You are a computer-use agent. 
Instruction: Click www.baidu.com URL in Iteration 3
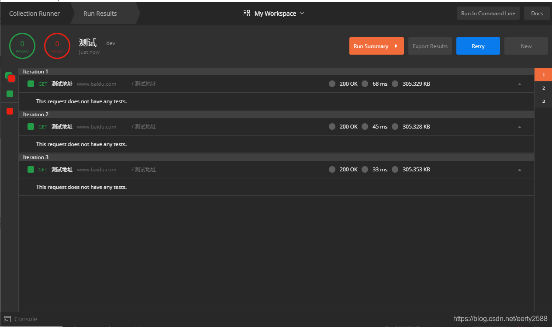pos(97,170)
